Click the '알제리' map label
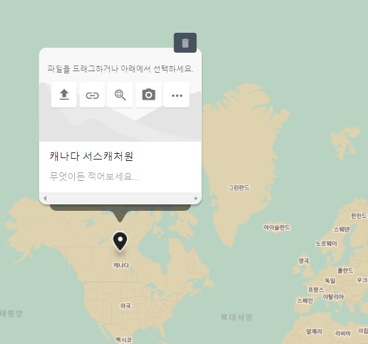The height and width of the screenshot is (344, 368). [314, 331]
